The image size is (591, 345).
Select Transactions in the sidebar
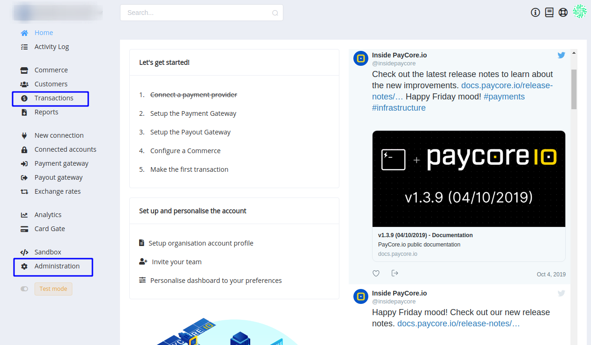click(x=54, y=98)
